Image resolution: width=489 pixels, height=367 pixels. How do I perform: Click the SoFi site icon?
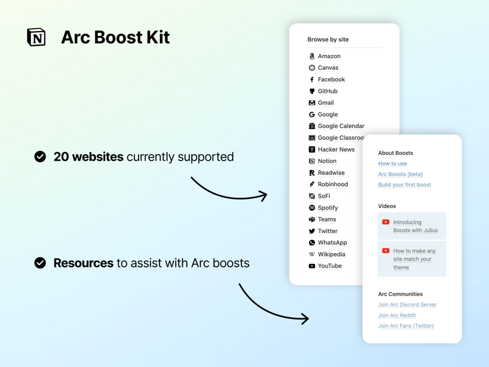tap(311, 196)
